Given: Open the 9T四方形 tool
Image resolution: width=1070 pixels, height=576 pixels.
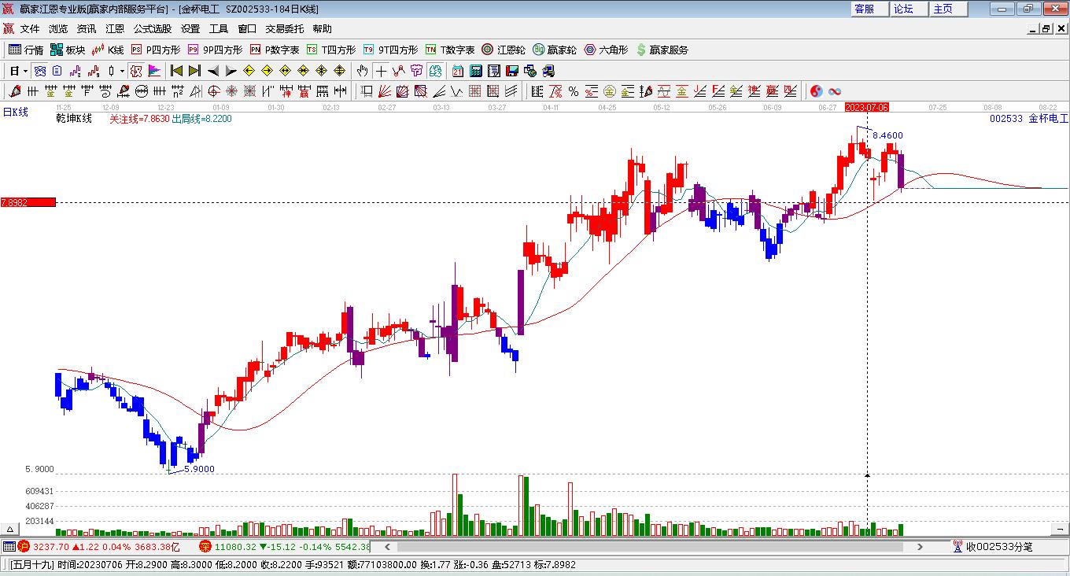Looking at the screenshot, I should tap(390, 50).
